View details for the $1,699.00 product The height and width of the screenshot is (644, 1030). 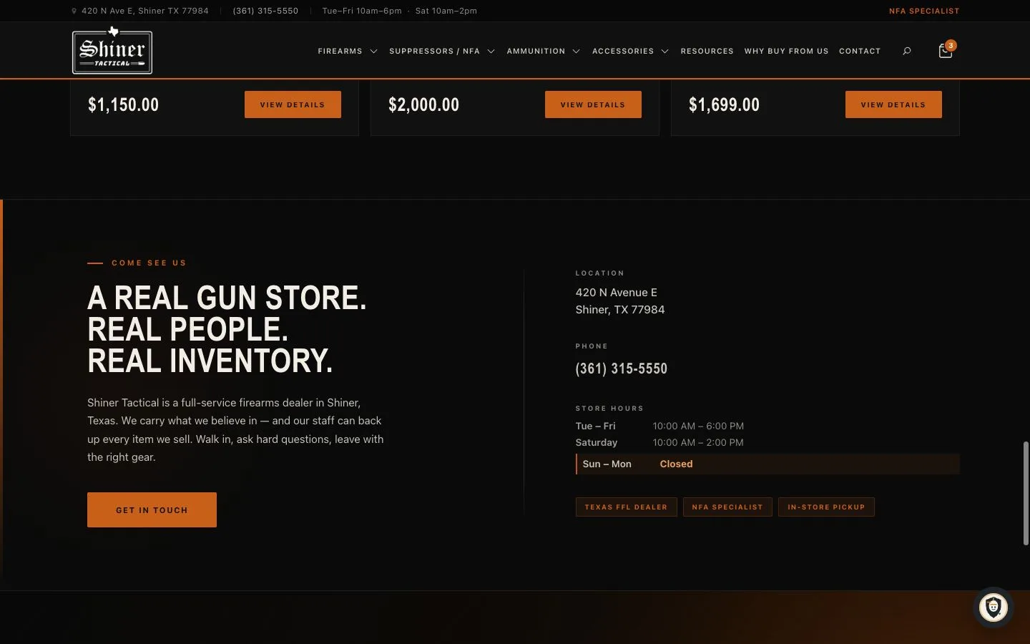(893, 104)
